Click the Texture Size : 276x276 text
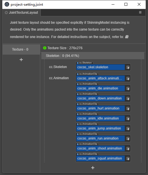 (65, 48)
